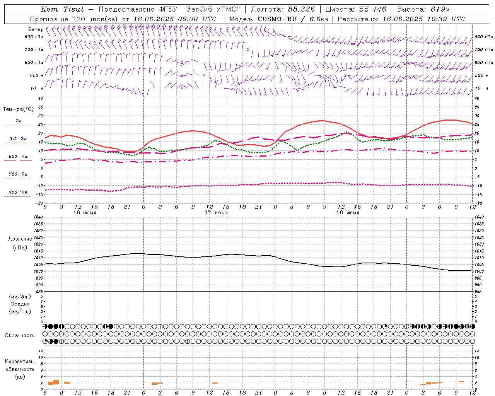Click the Тем-ра(°C) temperature panel title

18,109
